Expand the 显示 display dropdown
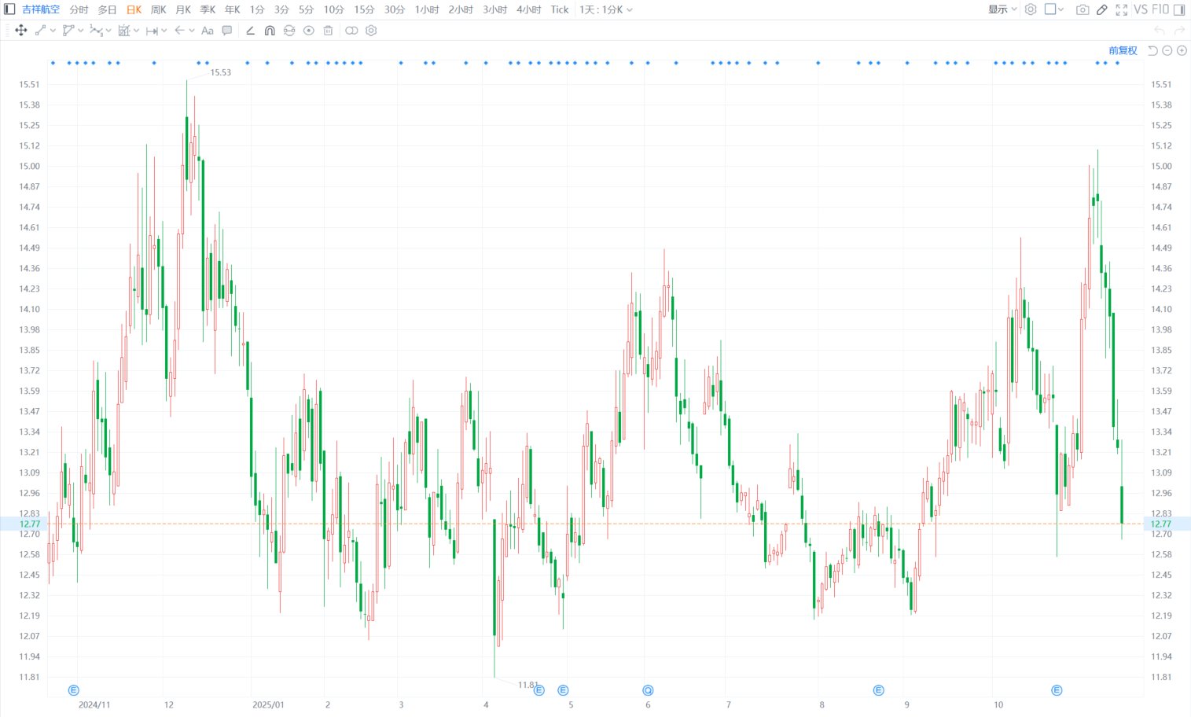 (x=1002, y=9)
